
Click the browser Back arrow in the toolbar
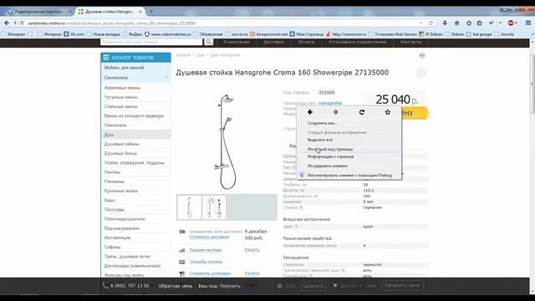tap(7, 23)
